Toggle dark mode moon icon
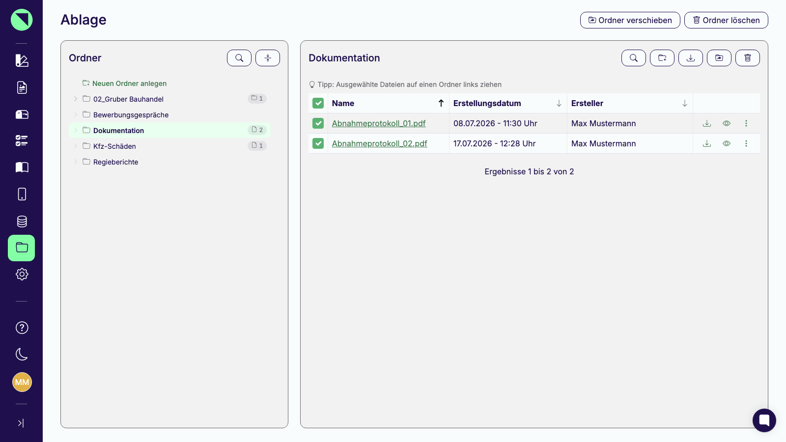This screenshot has height=442, width=786. tap(22, 354)
